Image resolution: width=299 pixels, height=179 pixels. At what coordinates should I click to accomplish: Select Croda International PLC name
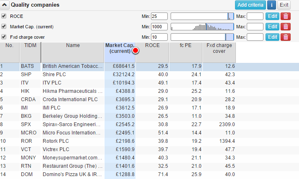(70, 99)
